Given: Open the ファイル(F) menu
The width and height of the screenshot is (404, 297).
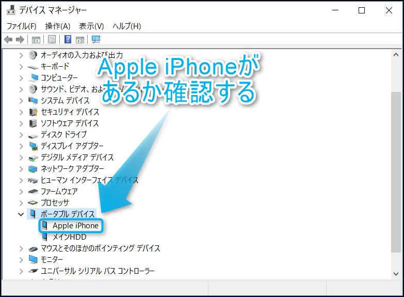Looking at the screenshot, I should point(22,26).
